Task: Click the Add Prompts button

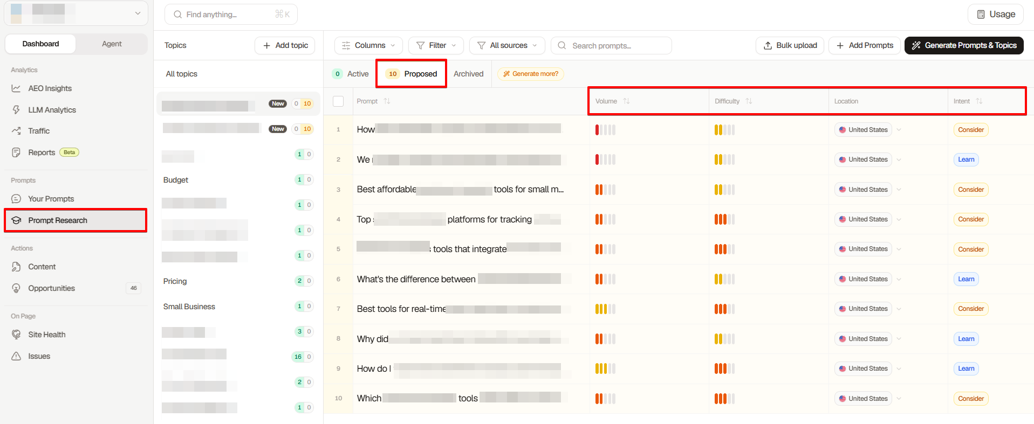Action: pos(864,46)
